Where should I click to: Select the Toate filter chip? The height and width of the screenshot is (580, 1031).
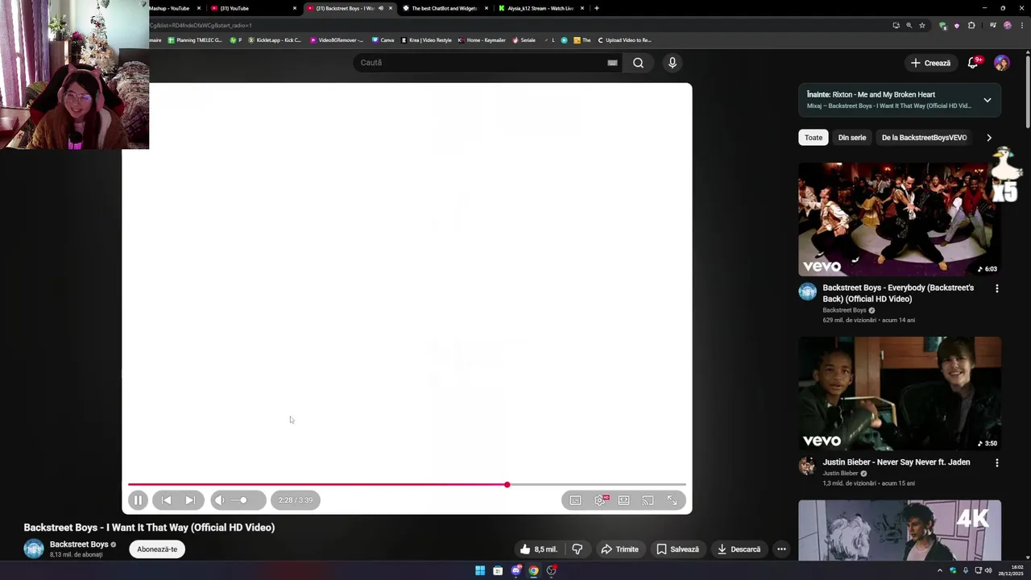[x=814, y=138]
